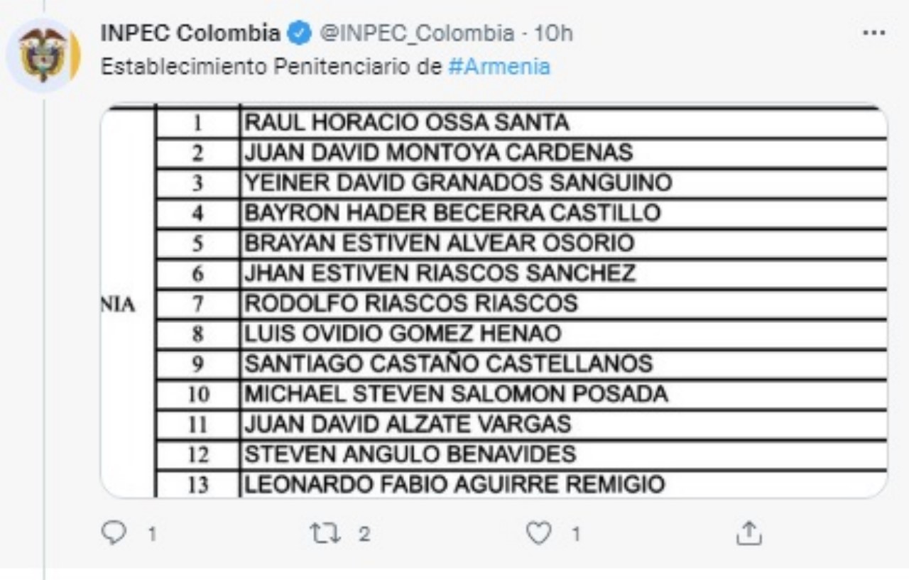This screenshot has width=909, height=580.
Task: Click LEONARDO FABIO AGUIRRE REMIGIO in the list
Action: tap(454, 485)
